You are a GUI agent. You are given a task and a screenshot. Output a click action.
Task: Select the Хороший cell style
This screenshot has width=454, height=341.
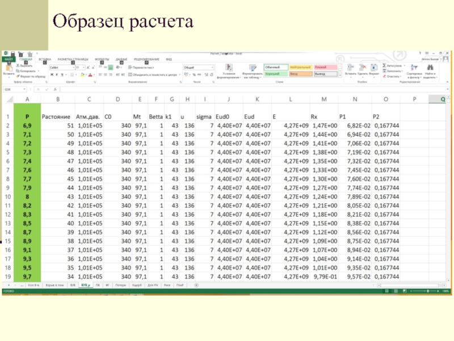[x=276, y=74]
